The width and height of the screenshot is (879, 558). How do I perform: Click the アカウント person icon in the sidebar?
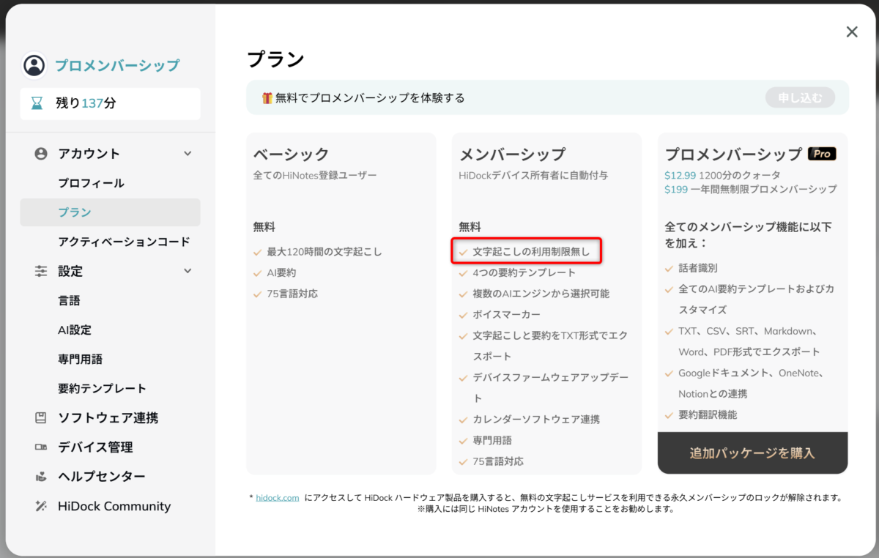41,154
